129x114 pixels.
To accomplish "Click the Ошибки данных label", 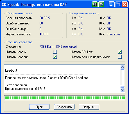I will point(17,23).
